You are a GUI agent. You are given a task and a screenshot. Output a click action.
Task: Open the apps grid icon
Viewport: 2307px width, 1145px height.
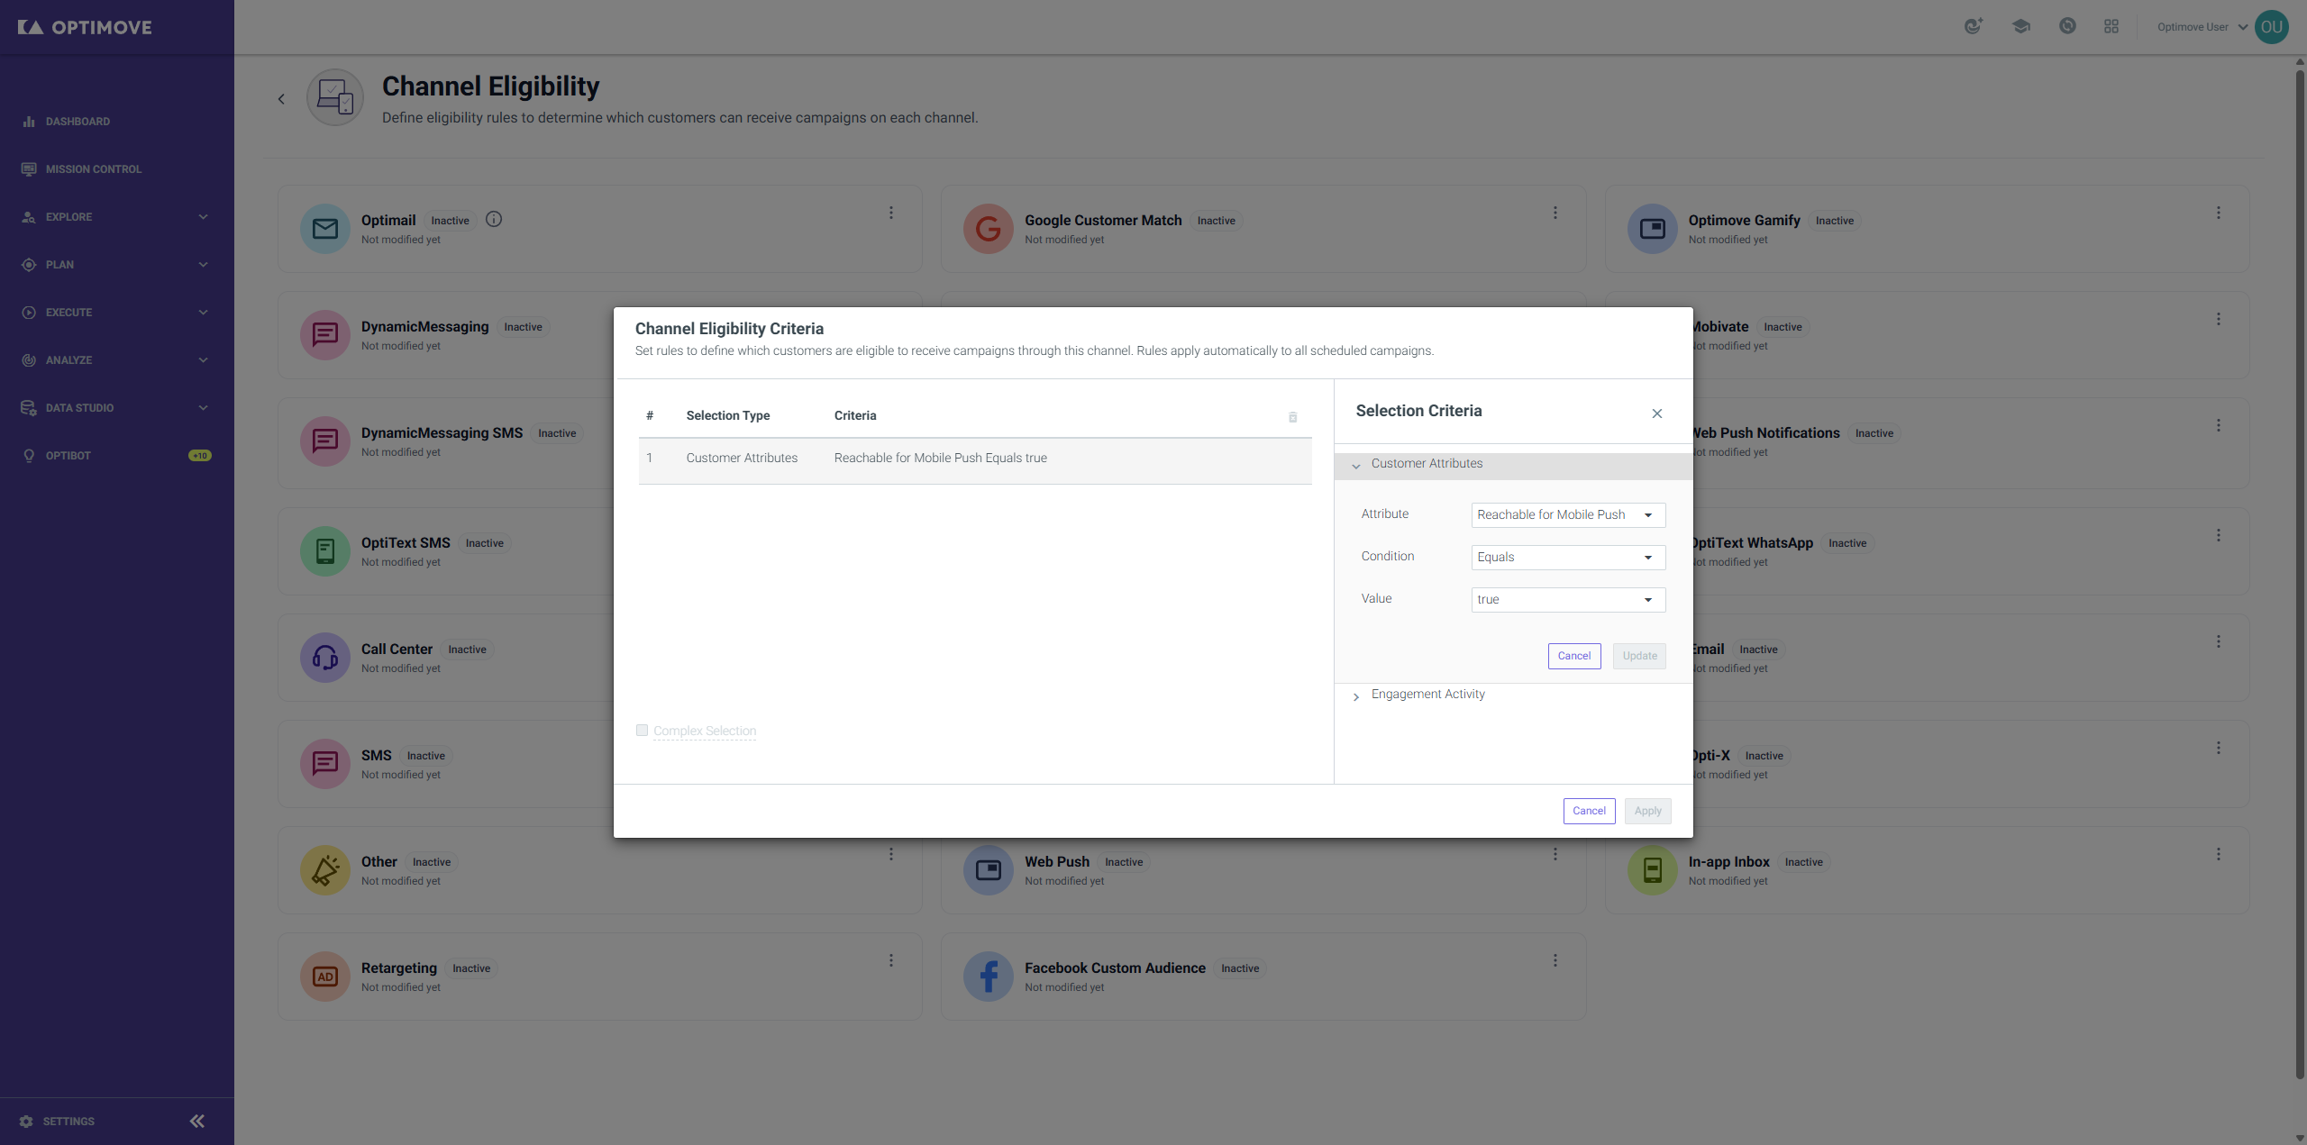2111,27
